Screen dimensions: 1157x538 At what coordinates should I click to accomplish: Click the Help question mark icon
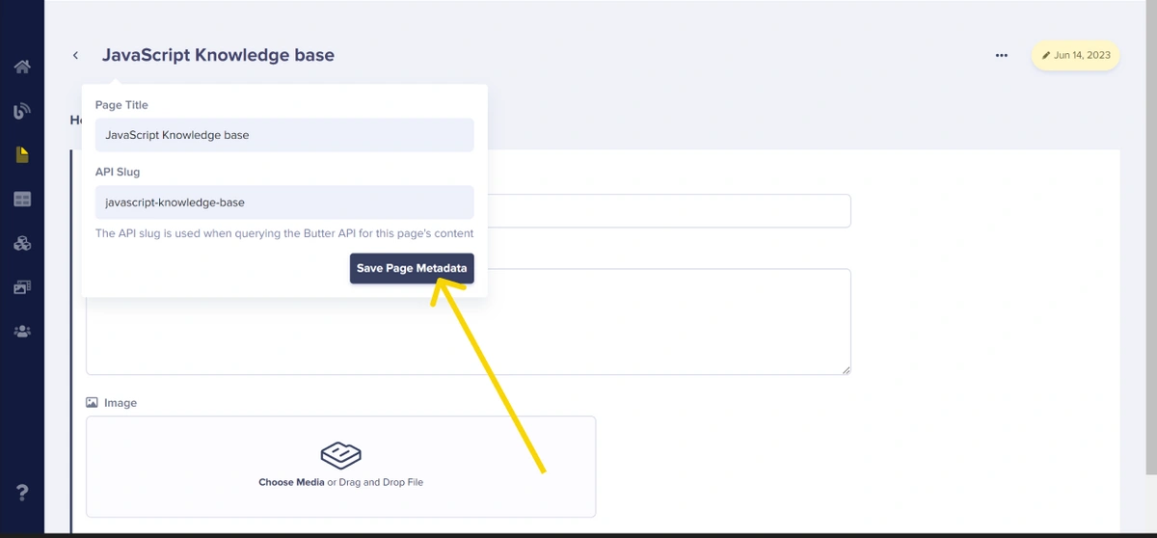coord(22,493)
